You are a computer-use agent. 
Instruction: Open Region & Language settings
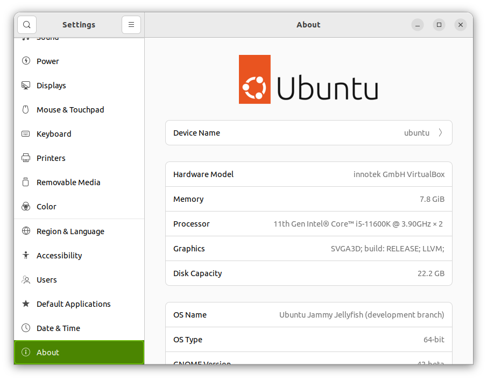70,231
